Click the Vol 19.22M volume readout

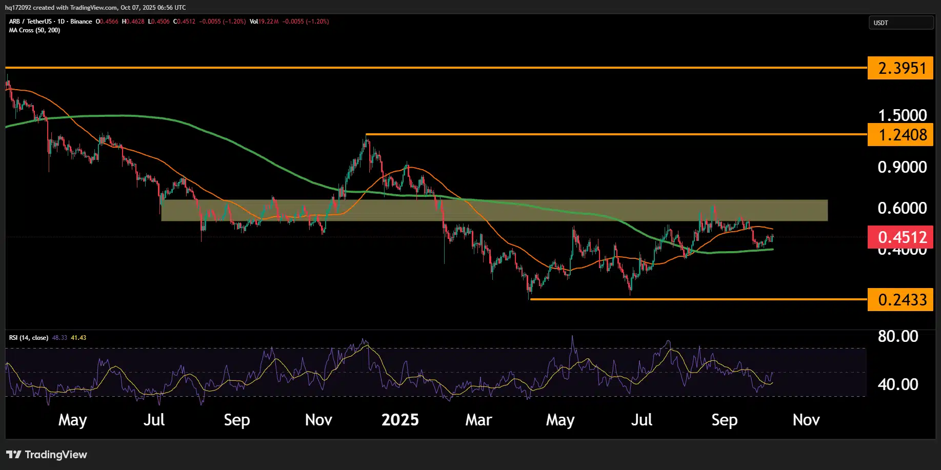(264, 22)
